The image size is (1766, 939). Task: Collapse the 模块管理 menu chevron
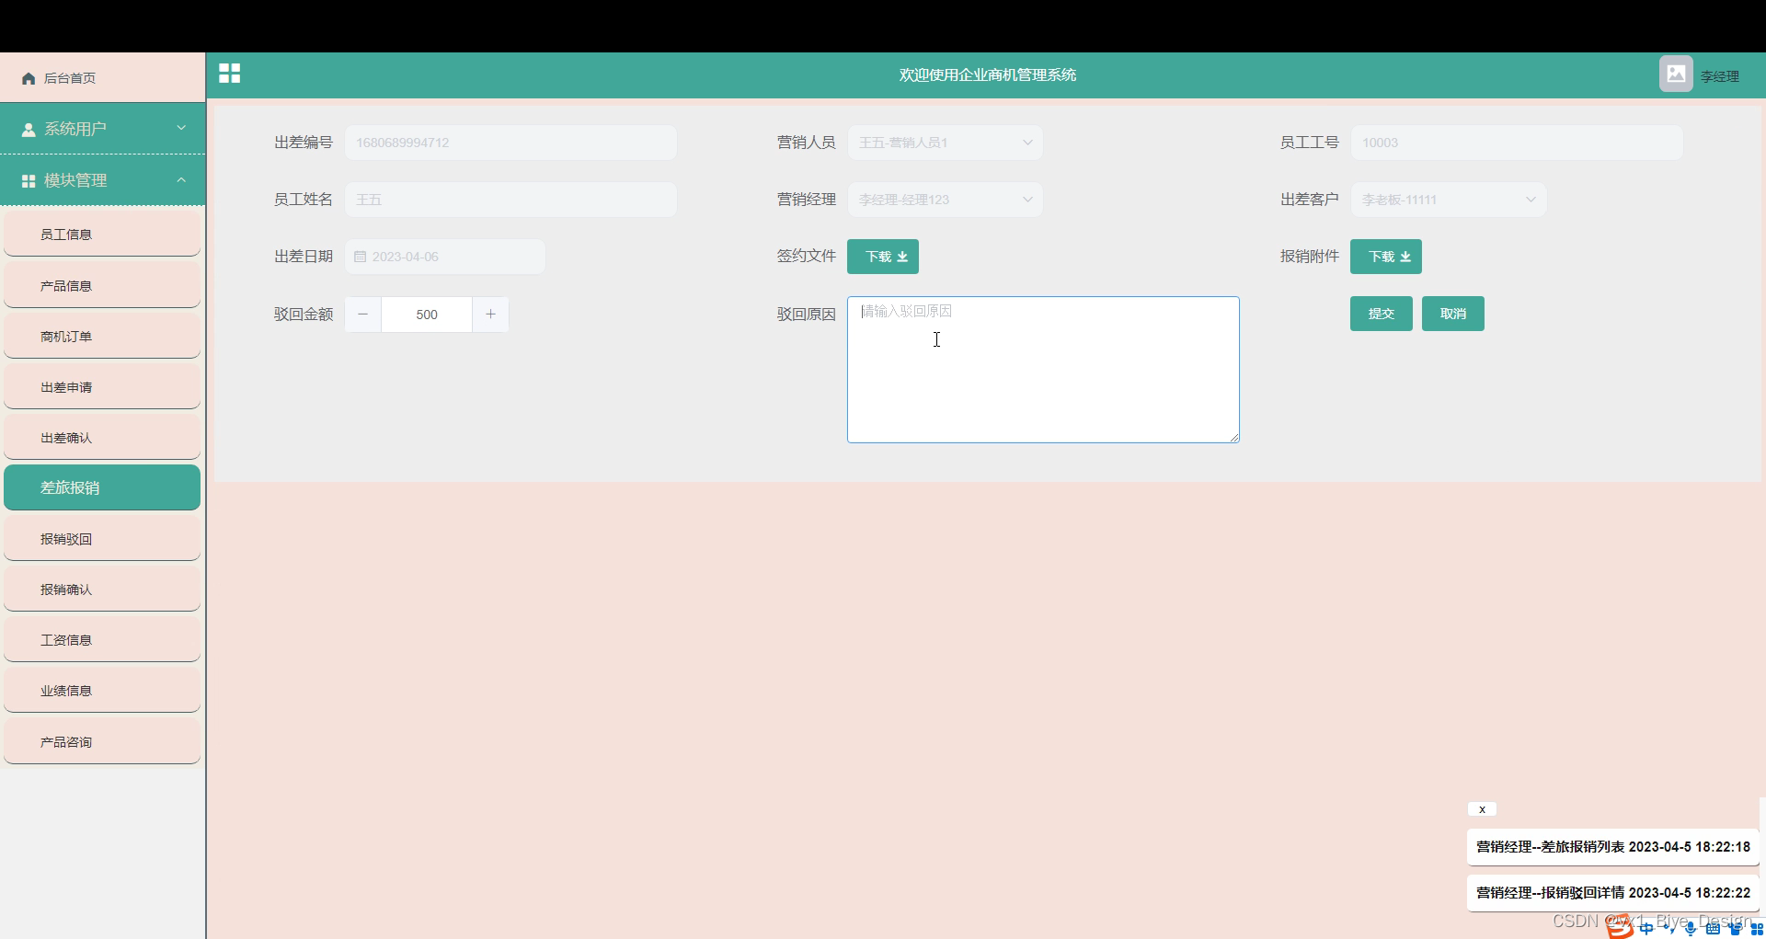click(x=181, y=179)
